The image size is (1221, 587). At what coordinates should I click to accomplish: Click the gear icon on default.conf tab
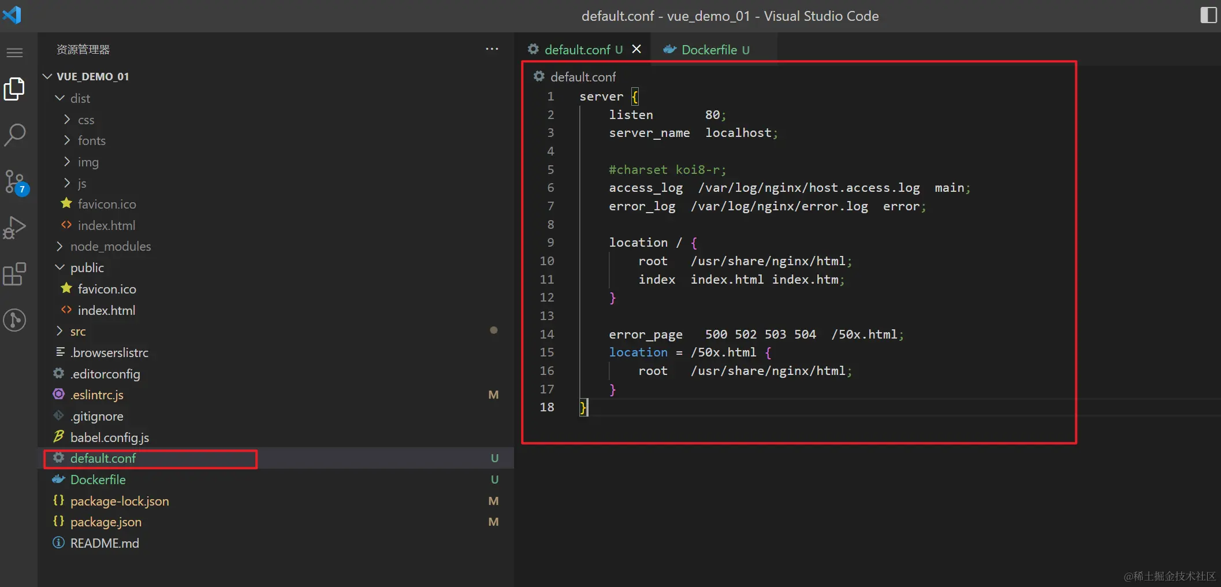(x=533, y=49)
